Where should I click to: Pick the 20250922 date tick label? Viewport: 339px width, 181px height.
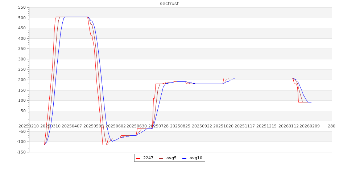202,126
